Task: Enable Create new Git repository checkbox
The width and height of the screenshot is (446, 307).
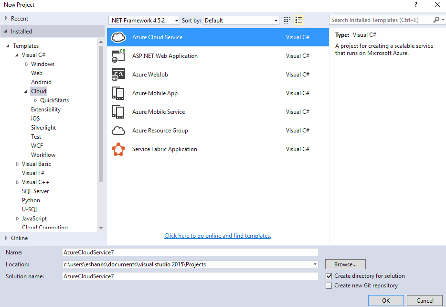Action: (329, 285)
